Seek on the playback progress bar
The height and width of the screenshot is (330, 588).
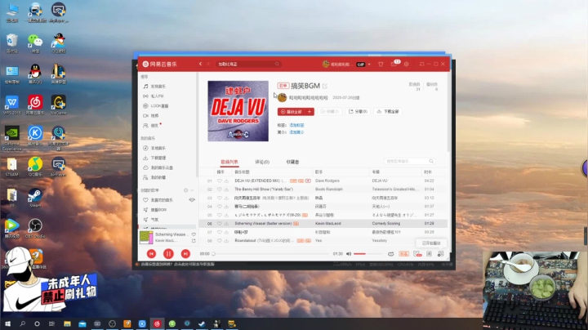[271, 254]
